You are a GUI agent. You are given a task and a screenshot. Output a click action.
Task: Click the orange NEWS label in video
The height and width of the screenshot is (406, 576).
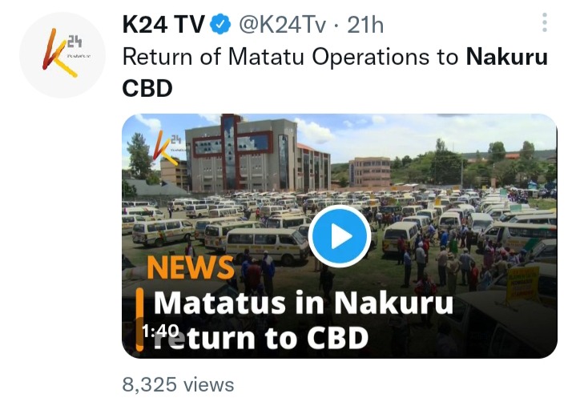pos(191,267)
